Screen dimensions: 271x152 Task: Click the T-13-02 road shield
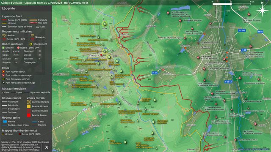pos(242,30)
